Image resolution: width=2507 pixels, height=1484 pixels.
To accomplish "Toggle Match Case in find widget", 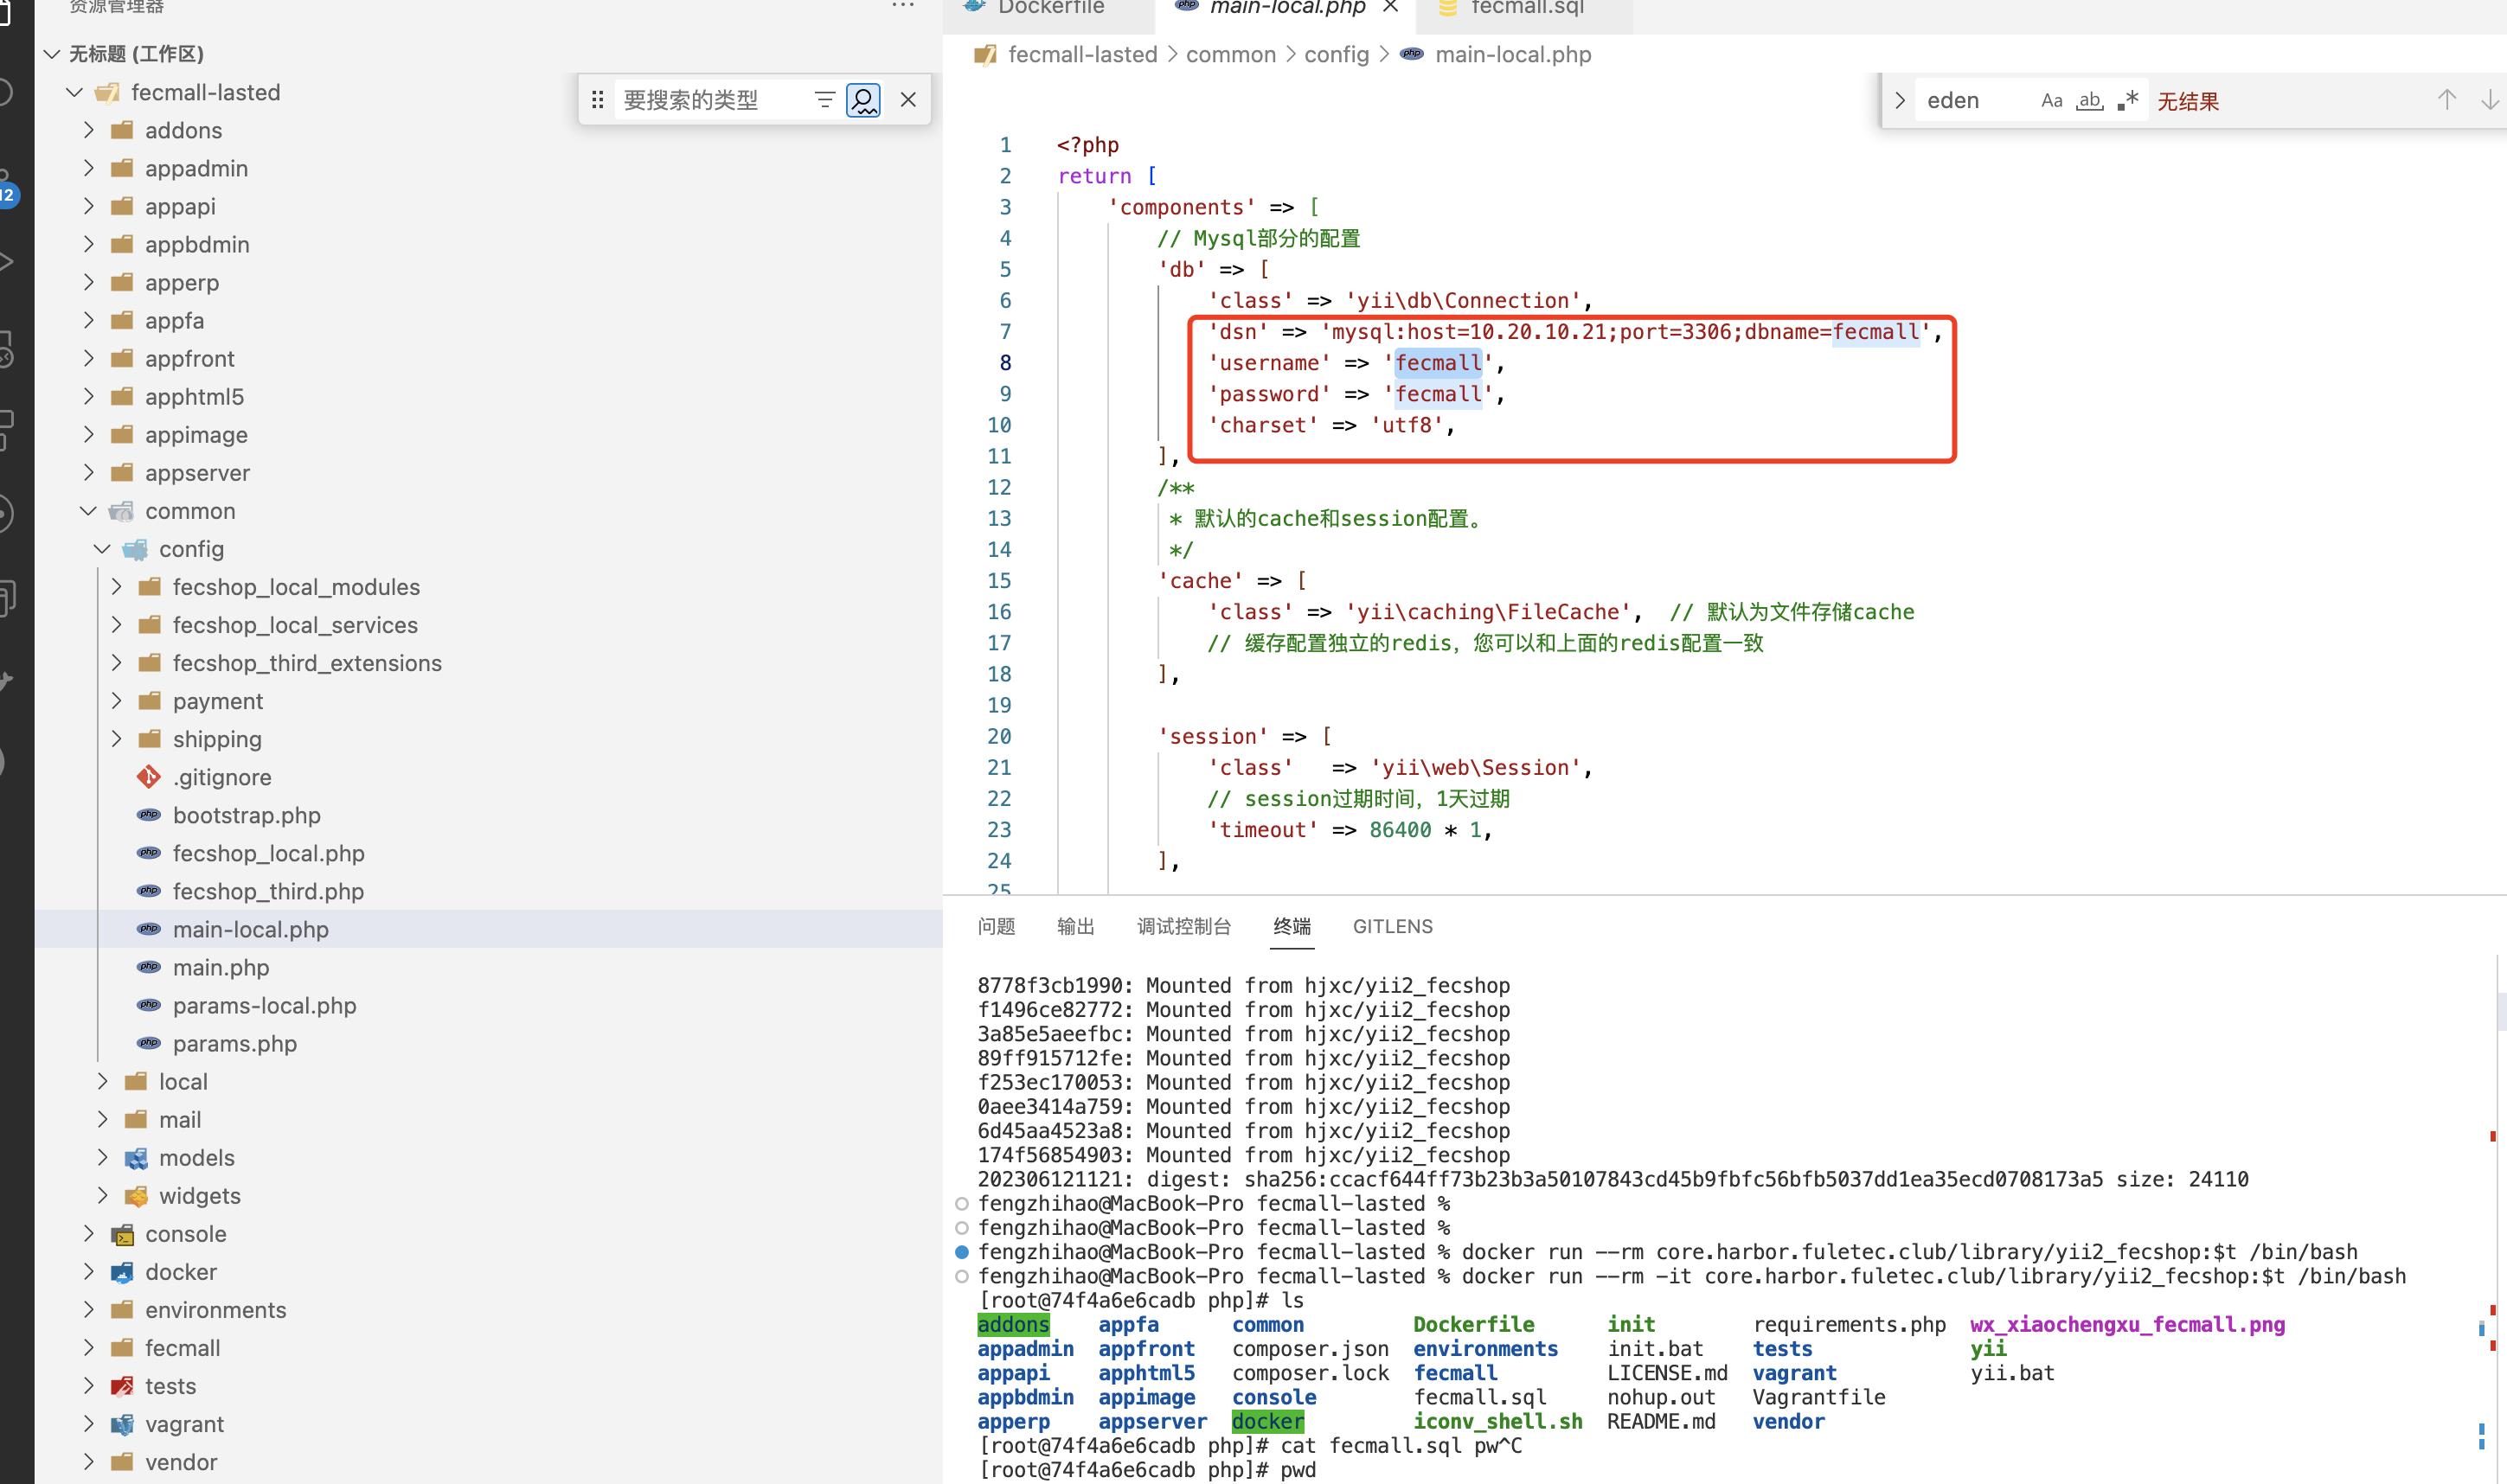I will pyautogui.click(x=2051, y=100).
